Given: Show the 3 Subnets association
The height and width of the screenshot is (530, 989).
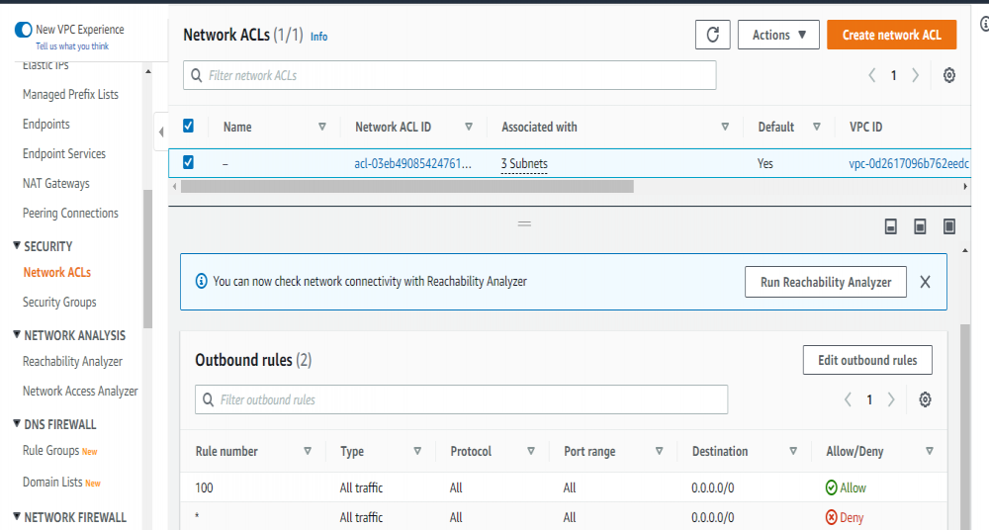Looking at the screenshot, I should click(x=524, y=164).
